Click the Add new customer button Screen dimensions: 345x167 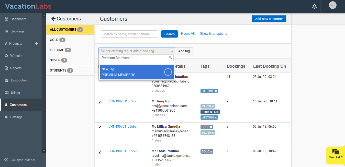click(x=269, y=19)
